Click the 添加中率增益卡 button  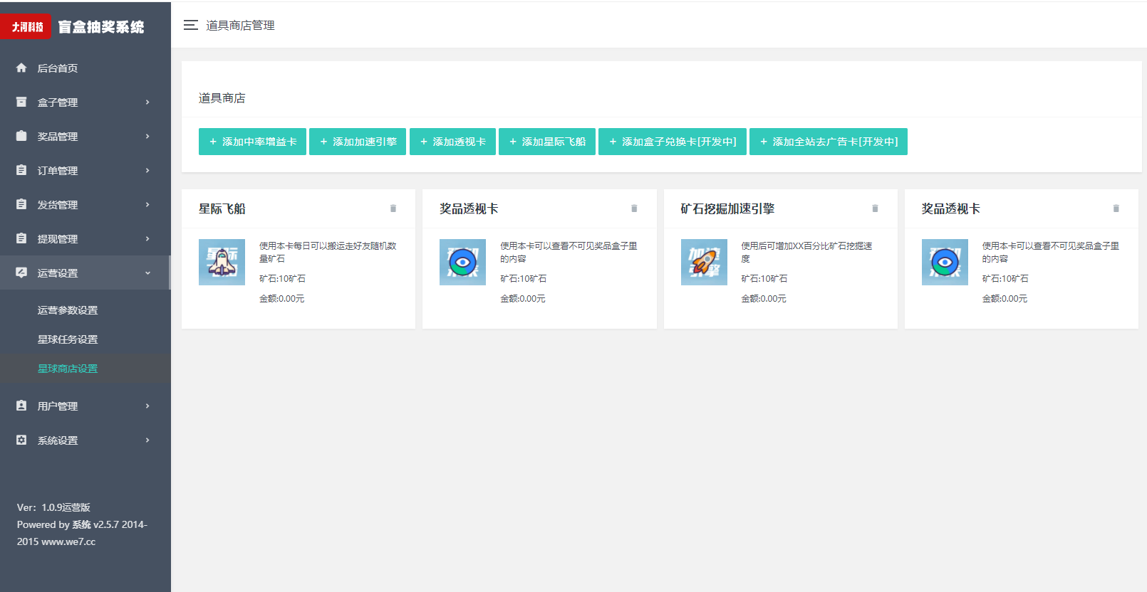252,142
